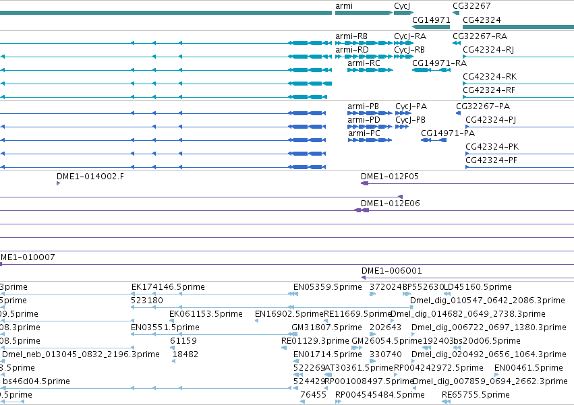Viewport: 574px width, 405px height.
Task: Click the Dmel_dig_014682_0649_2738.3prime label
Action: [468, 314]
